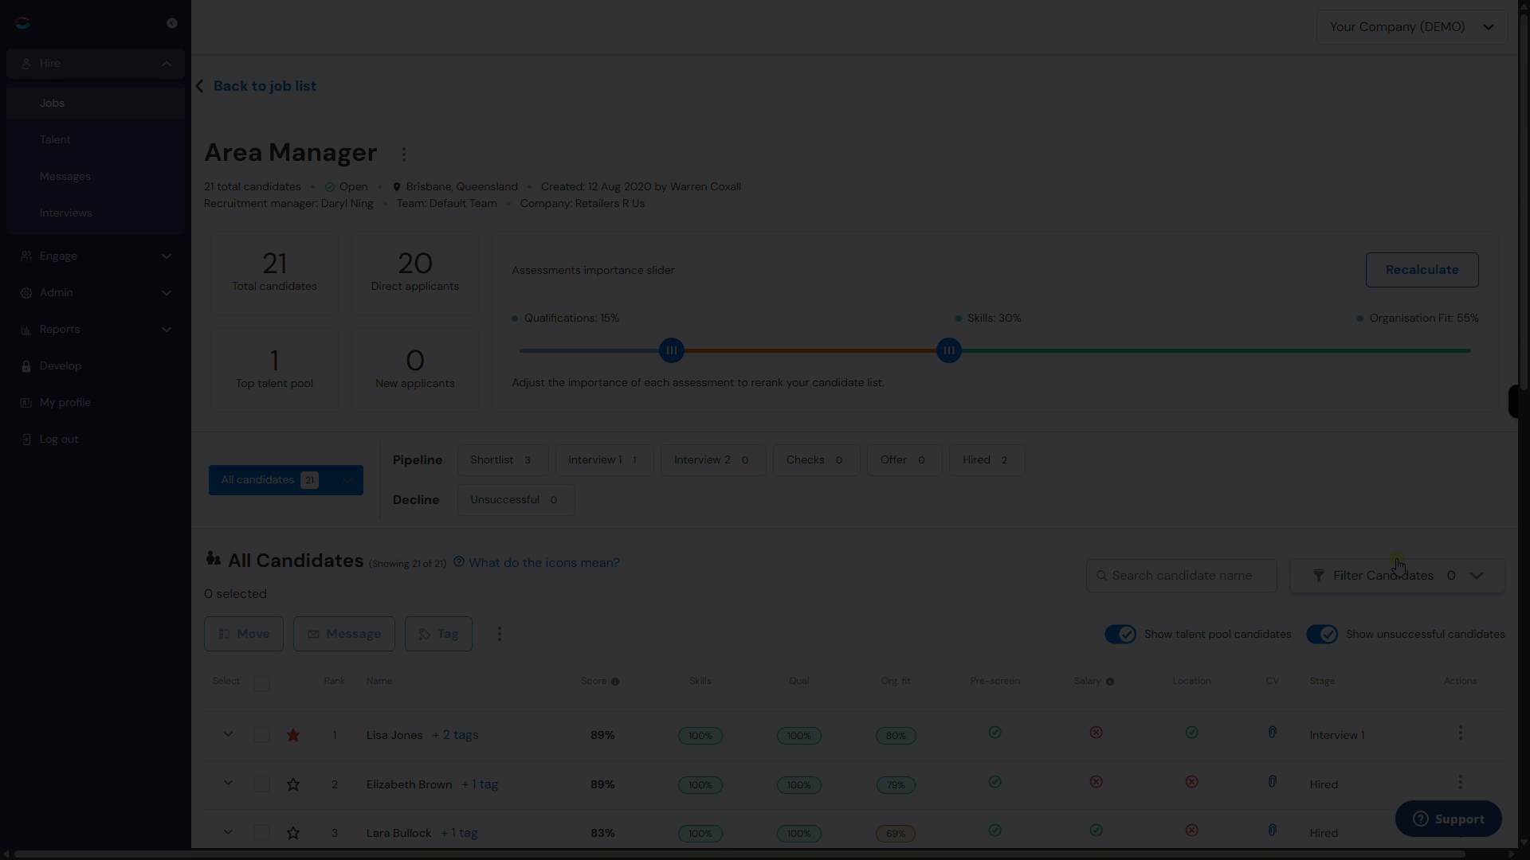The image size is (1530, 860).
Task: Click Qualifications slider handle
Action: coord(672,350)
